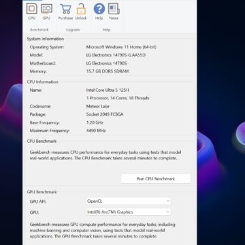The height and width of the screenshot is (245, 245).
Task: Click the '4490 MHz' maximum frequency value
Action: click(96, 131)
